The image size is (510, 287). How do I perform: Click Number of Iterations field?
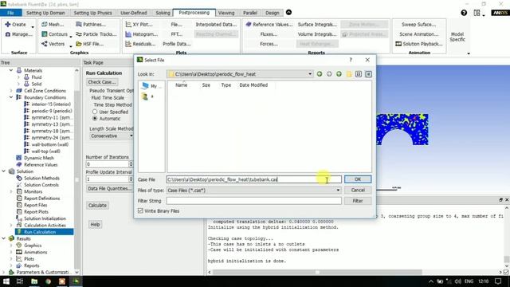[x=108, y=164]
